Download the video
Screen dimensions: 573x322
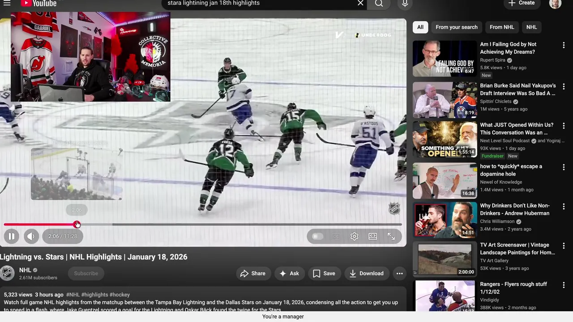[x=367, y=273]
